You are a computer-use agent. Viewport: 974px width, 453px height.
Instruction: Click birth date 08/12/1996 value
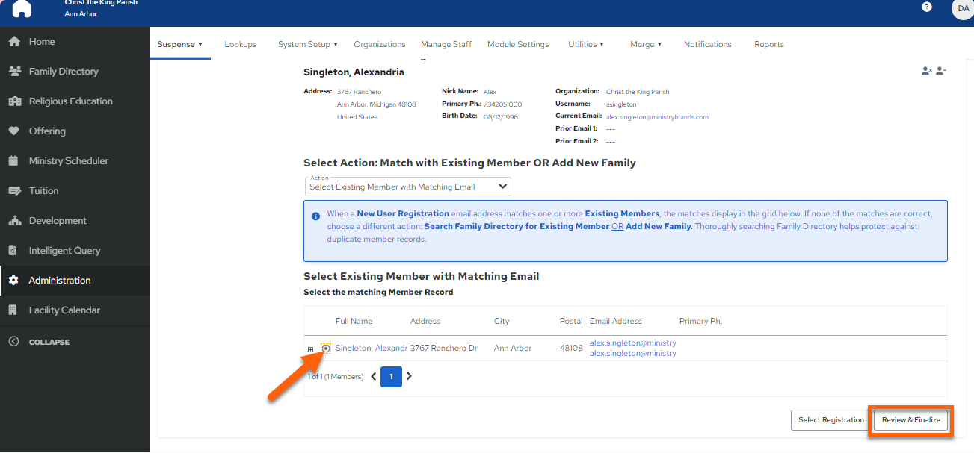(501, 117)
